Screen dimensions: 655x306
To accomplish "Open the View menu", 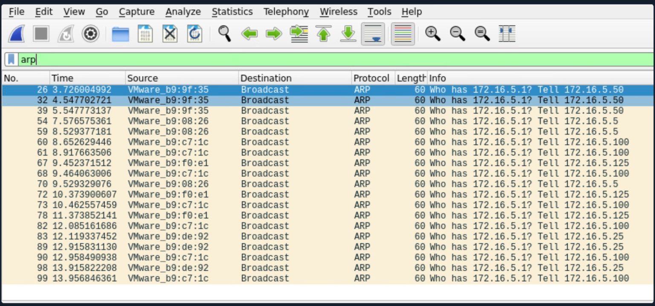I will click(x=74, y=12).
